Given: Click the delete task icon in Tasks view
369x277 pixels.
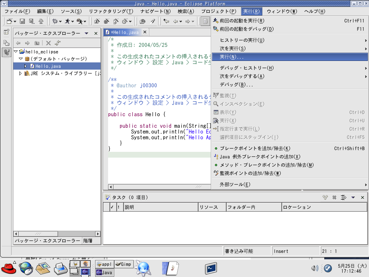Looking at the screenshot, I should pyautogui.click(x=334, y=197).
